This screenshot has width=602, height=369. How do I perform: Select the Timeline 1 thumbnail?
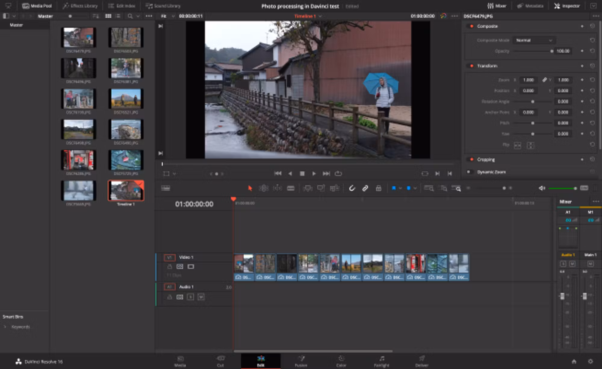[126, 191]
